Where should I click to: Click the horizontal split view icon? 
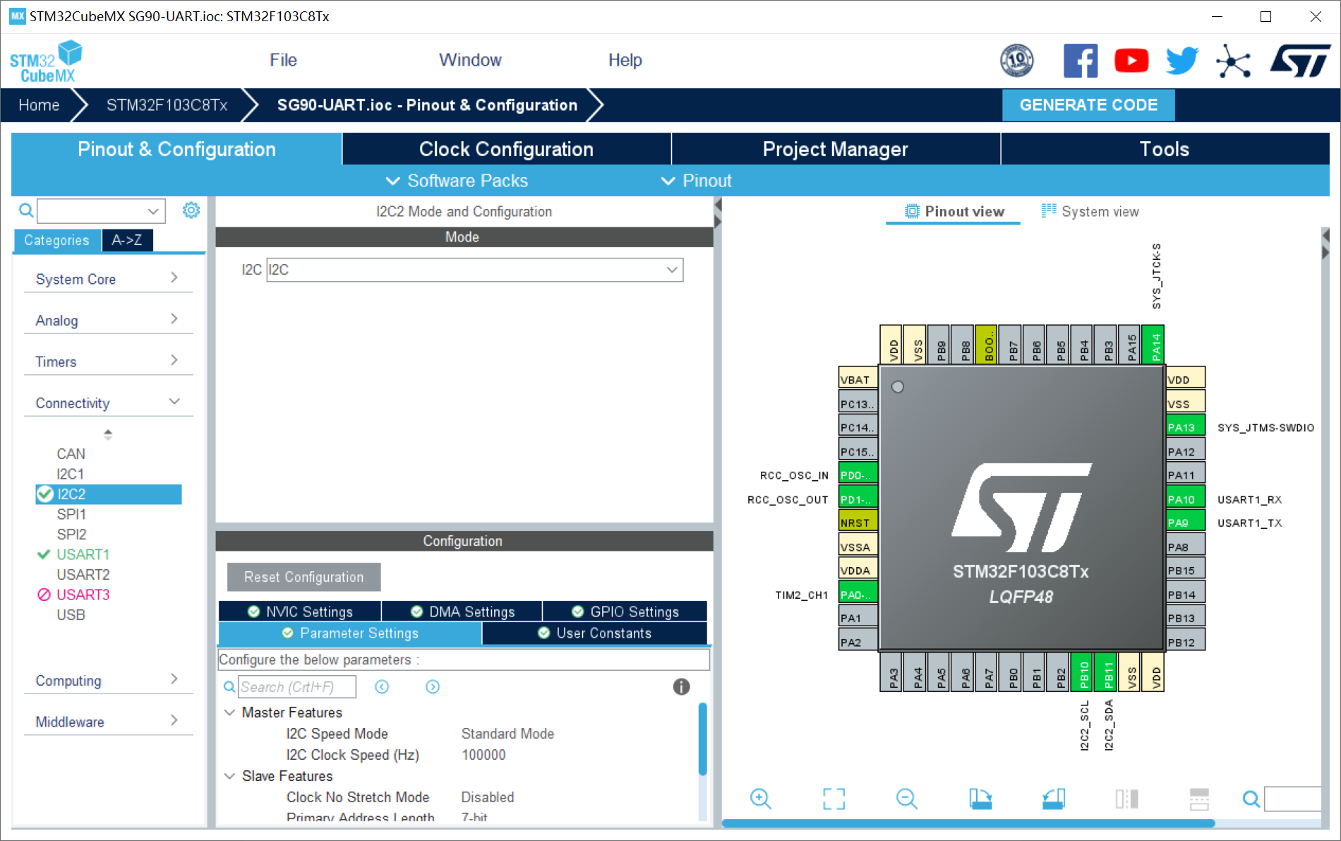pos(1199,799)
